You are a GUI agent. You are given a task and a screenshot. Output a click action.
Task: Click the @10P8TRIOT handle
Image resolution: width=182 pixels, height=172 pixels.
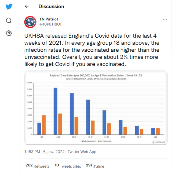pos(51,24)
